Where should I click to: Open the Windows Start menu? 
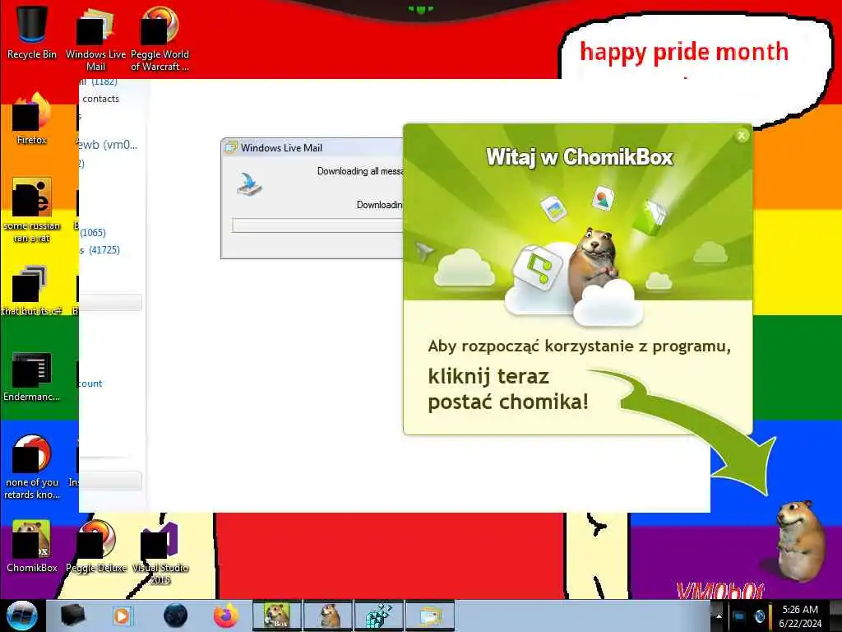tap(21, 616)
